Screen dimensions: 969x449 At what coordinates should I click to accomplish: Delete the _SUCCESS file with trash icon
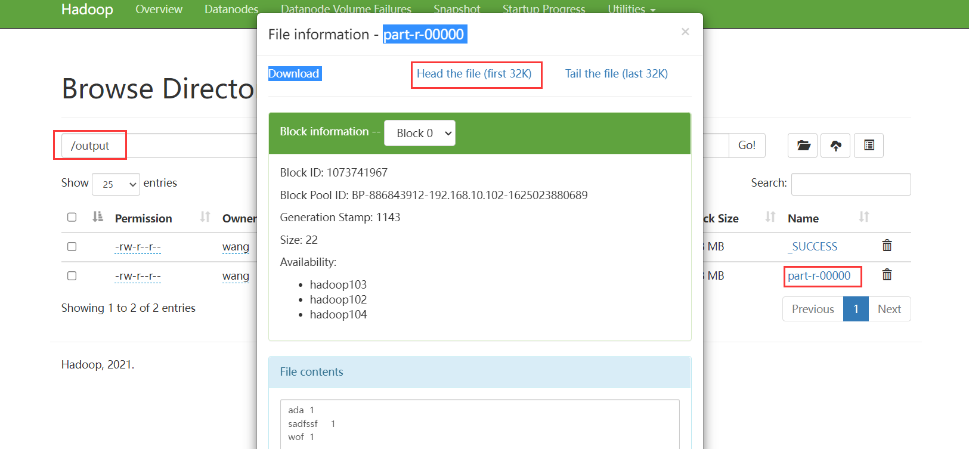tap(887, 245)
